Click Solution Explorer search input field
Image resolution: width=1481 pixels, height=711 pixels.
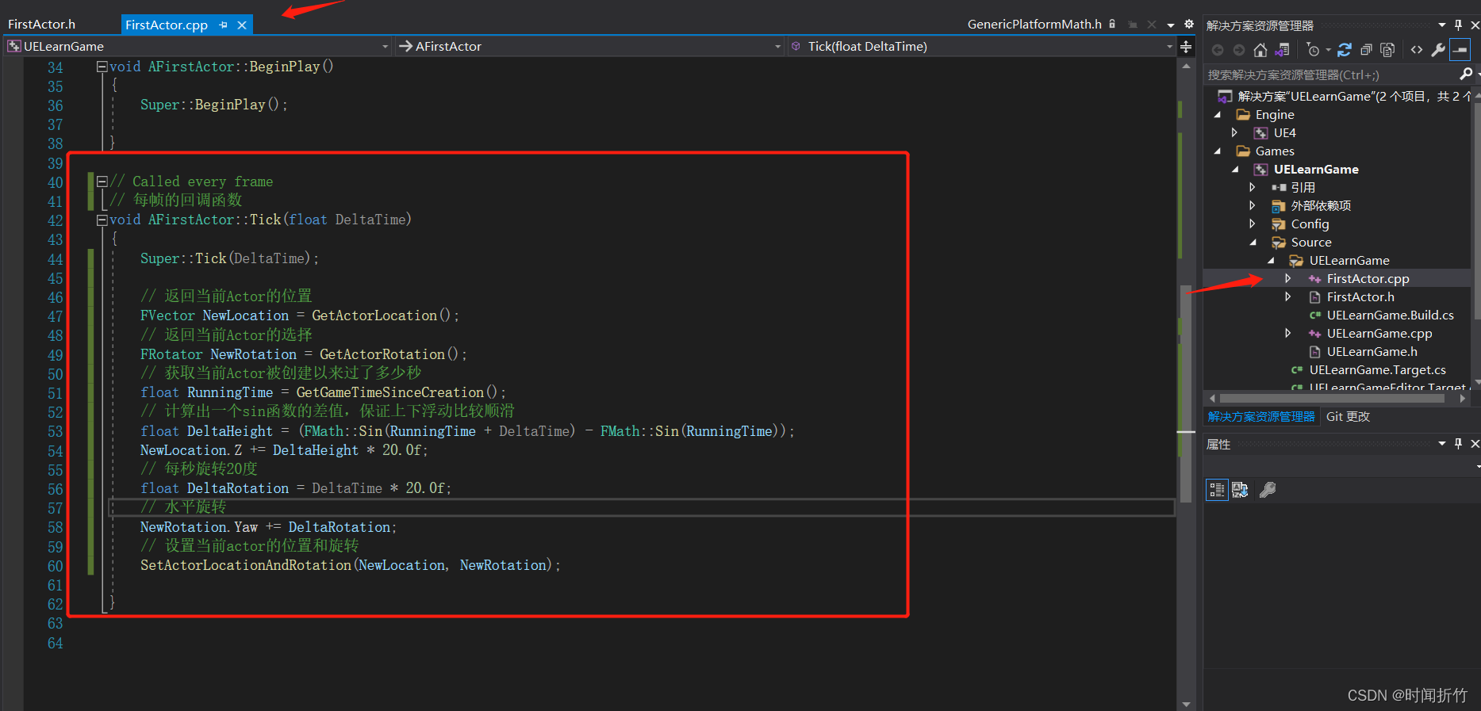[x=1331, y=75]
